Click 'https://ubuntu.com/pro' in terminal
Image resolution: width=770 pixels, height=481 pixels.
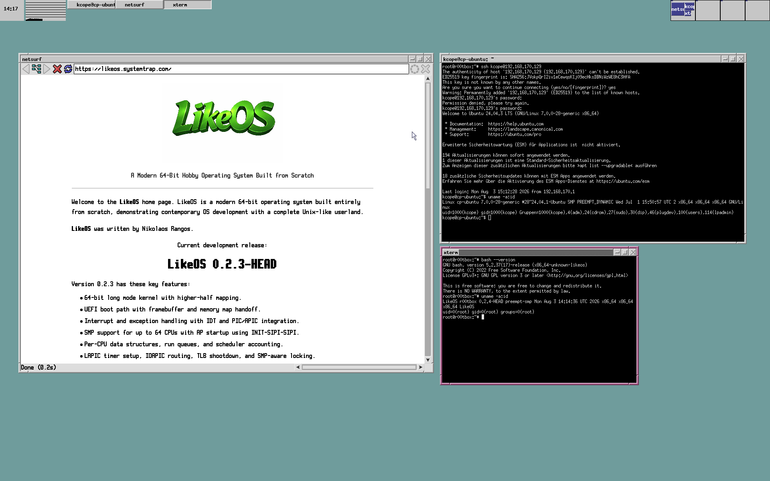(515, 134)
